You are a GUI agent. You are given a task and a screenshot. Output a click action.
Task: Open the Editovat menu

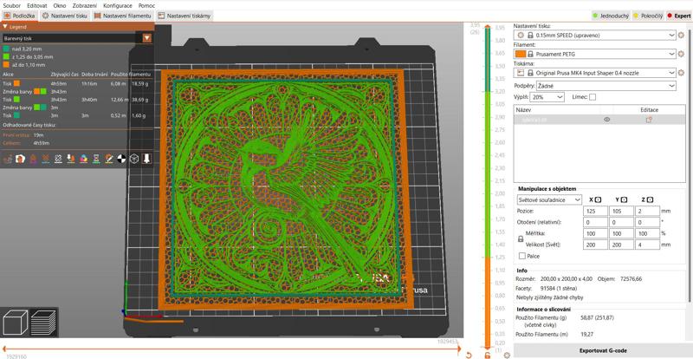(x=37, y=6)
